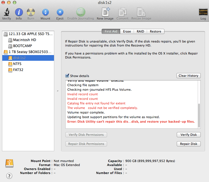Image resolution: width=209 pixels, height=182 pixels.
Task: Switch to the RAID tab
Action: point(140,31)
